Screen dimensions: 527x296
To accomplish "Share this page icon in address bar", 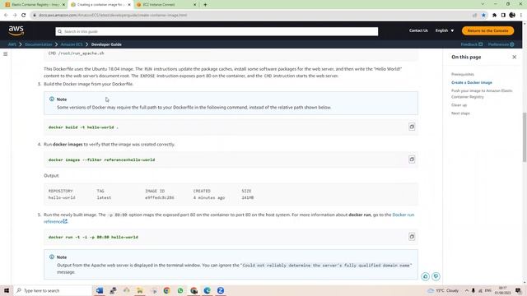I will [x=474, y=15].
